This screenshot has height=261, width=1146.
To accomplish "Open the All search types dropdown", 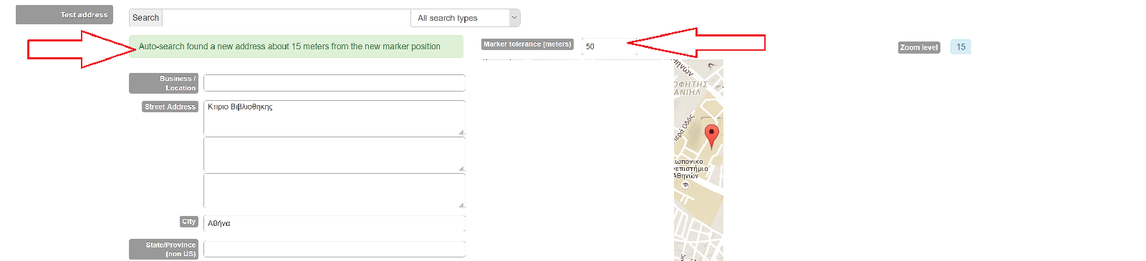I will coord(465,18).
